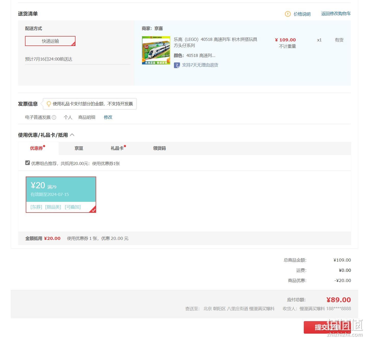Click 商品优惠 -¥20.00 value
The image size is (365, 339).
point(343,280)
